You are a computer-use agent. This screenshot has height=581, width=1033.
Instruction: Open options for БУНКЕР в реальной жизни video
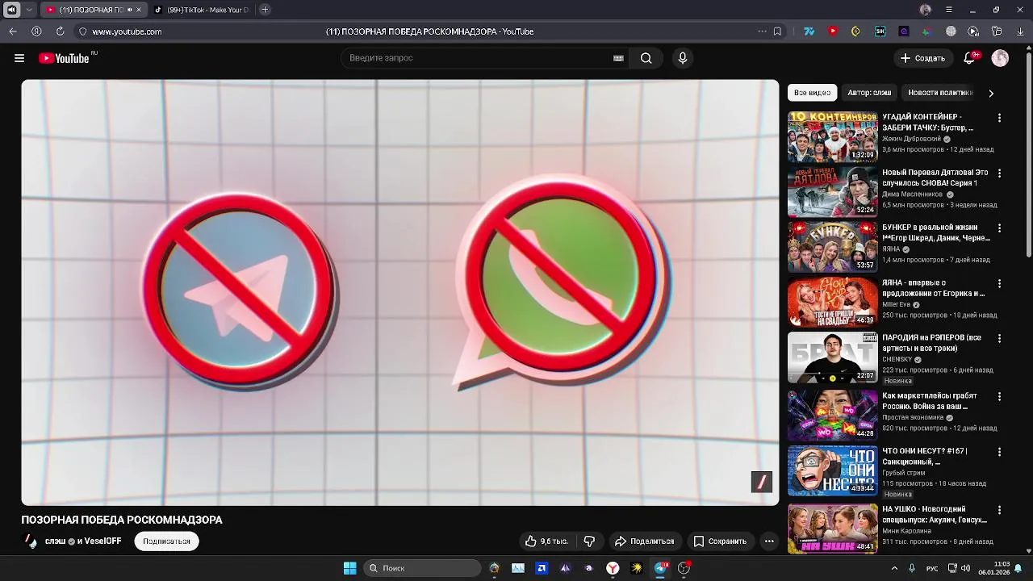point(999,228)
